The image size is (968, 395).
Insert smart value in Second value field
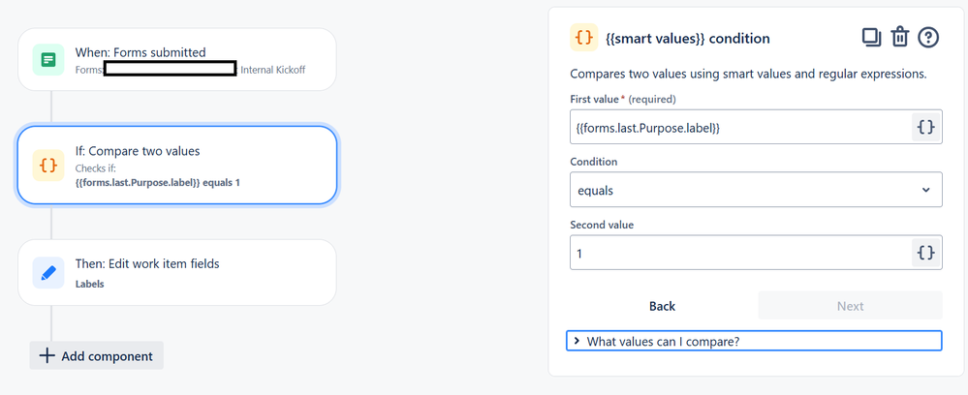click(x=925, y=253)
